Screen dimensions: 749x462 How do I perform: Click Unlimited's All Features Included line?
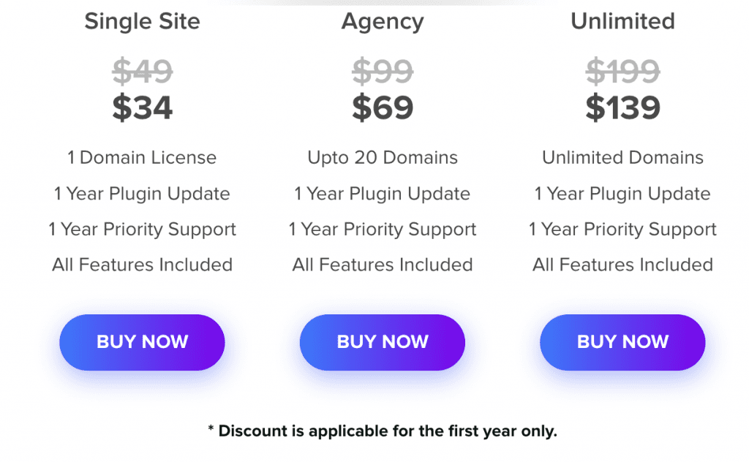coord(623,265)
